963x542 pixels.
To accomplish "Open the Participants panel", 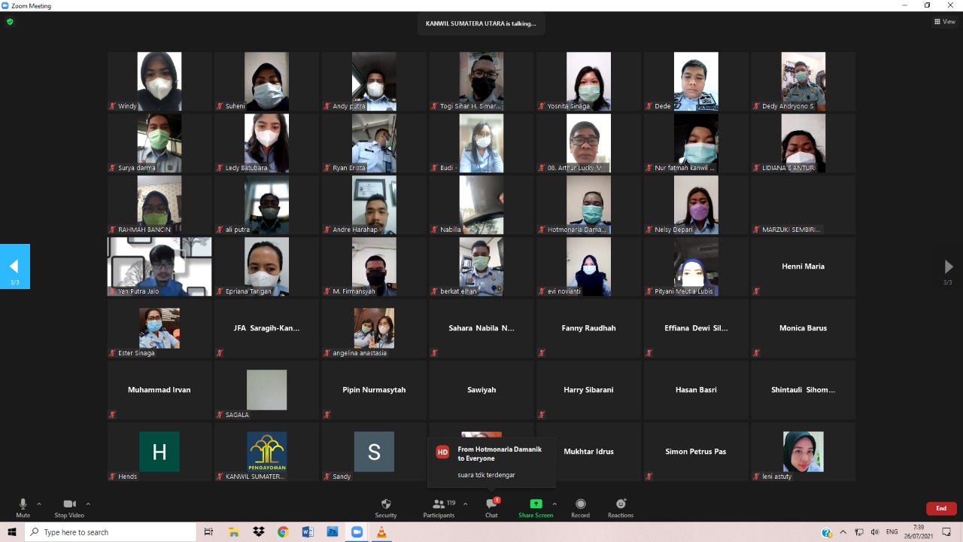I will [x=439, y=504].
